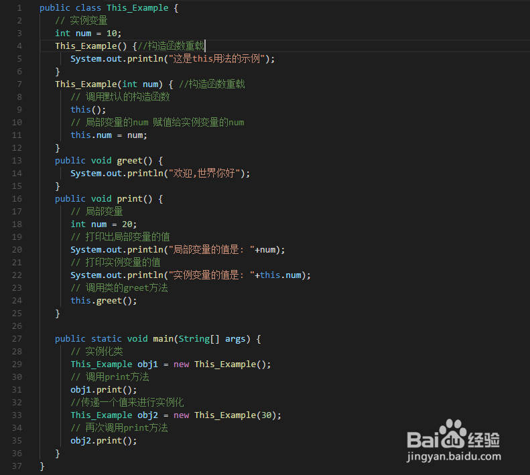This screenshot has height=475, width=530.
Task: Click 'obj2.print();' on line 35
Action: coord(104,441)
